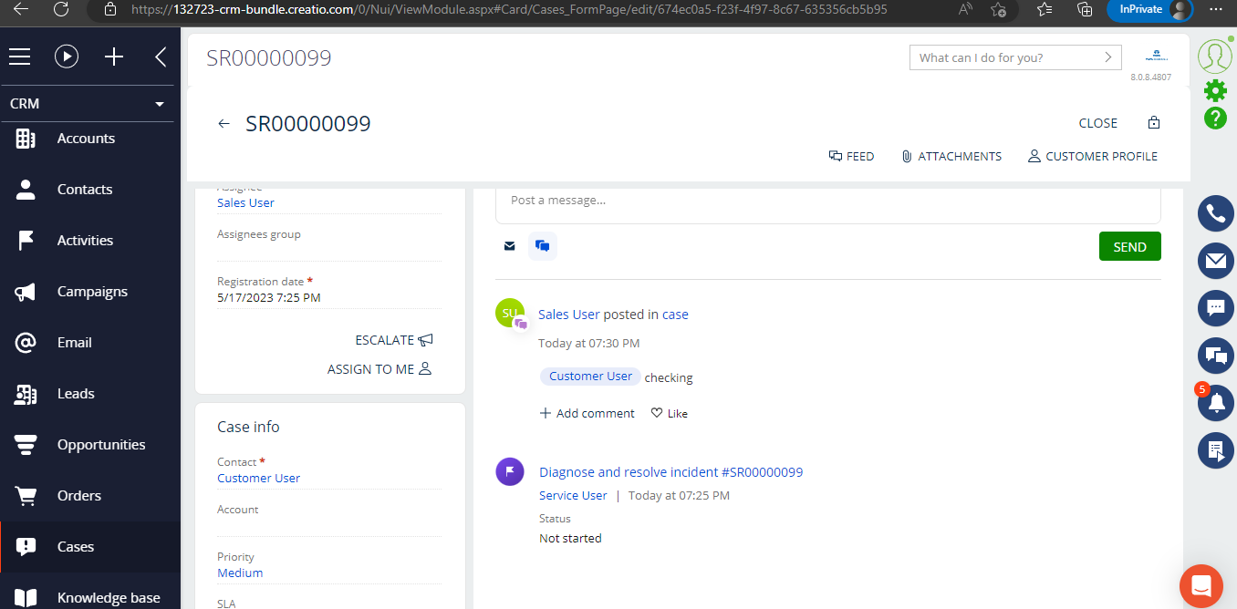Image resolution: width=1237 pixels, height=609 pixels.
Task: Click the run process play icon
Action: 67,57
